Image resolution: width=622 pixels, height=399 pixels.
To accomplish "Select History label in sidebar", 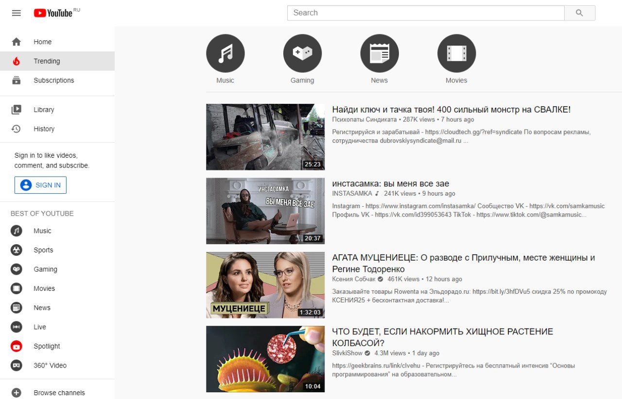I will 44,129.
